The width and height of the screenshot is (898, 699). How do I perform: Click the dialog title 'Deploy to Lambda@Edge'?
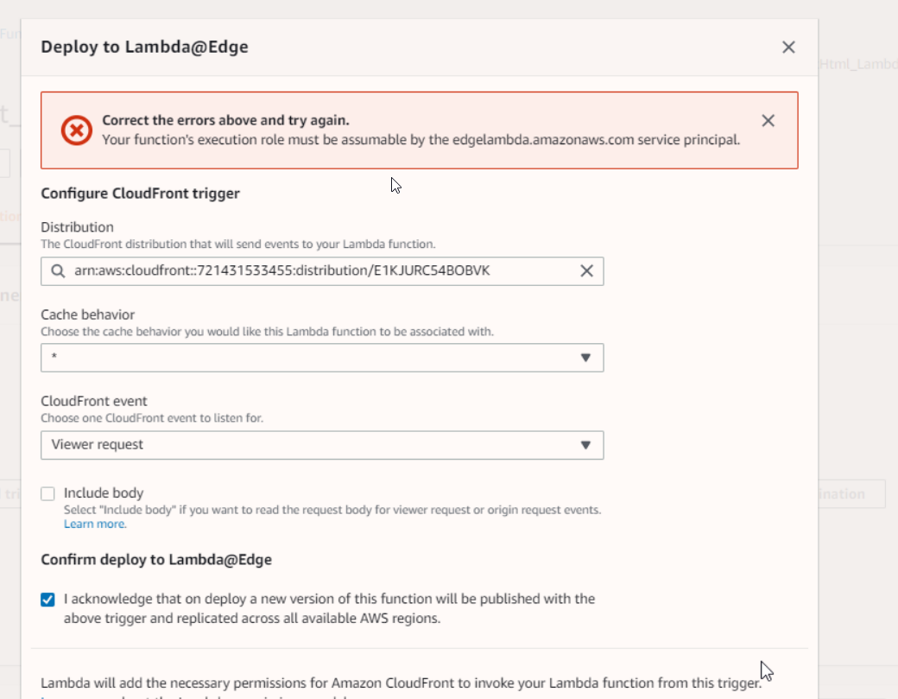pyautogui.click(x=144, y=48)
